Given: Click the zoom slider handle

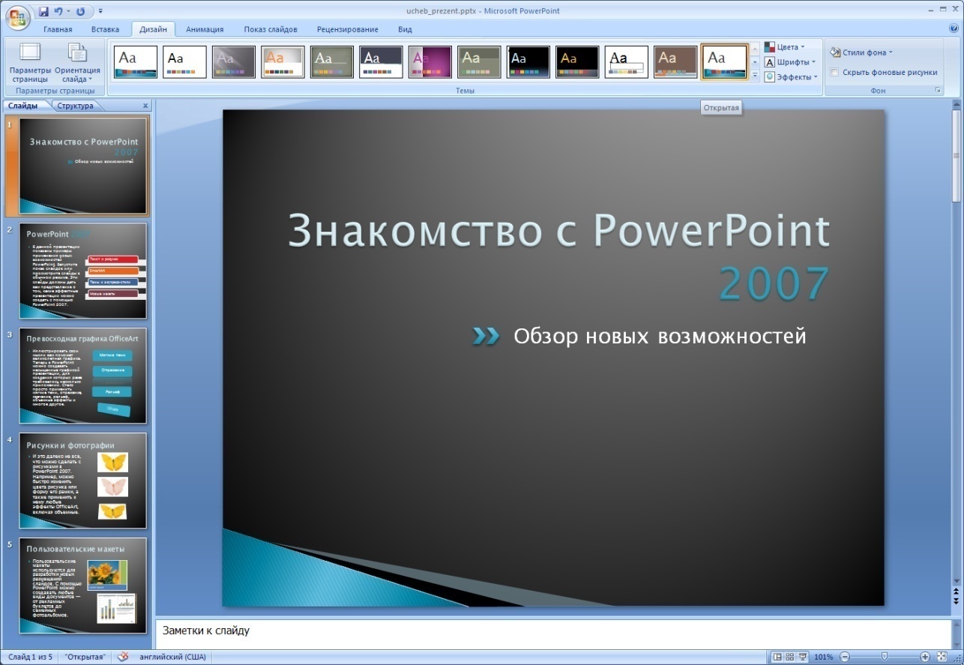Looking at the screenshot, I should coord(885,657).
